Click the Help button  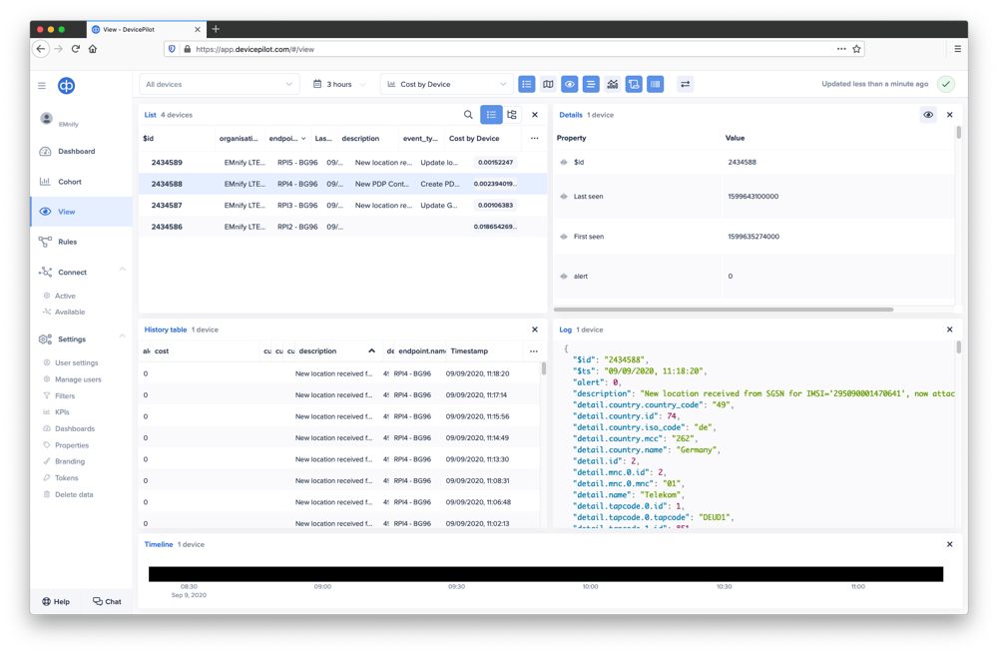(56, 601)
